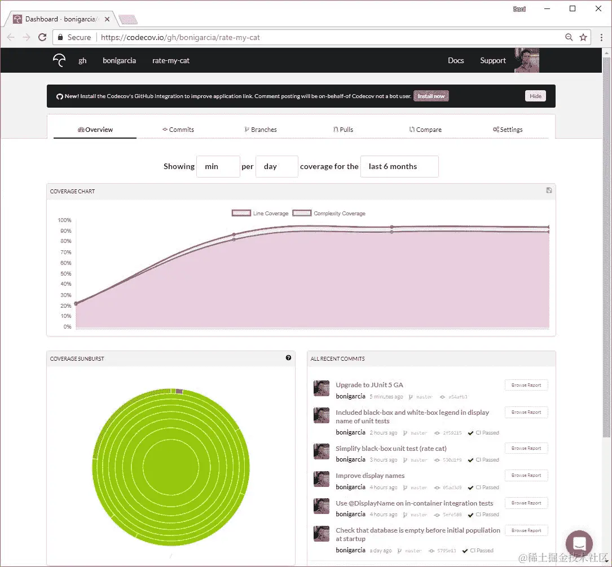
Task: Open the day interval dropdown
Action: pos(277,166)
